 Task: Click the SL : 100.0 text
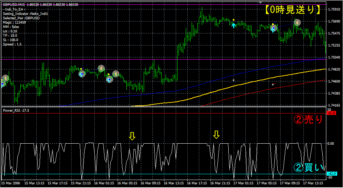click(11, 40)
